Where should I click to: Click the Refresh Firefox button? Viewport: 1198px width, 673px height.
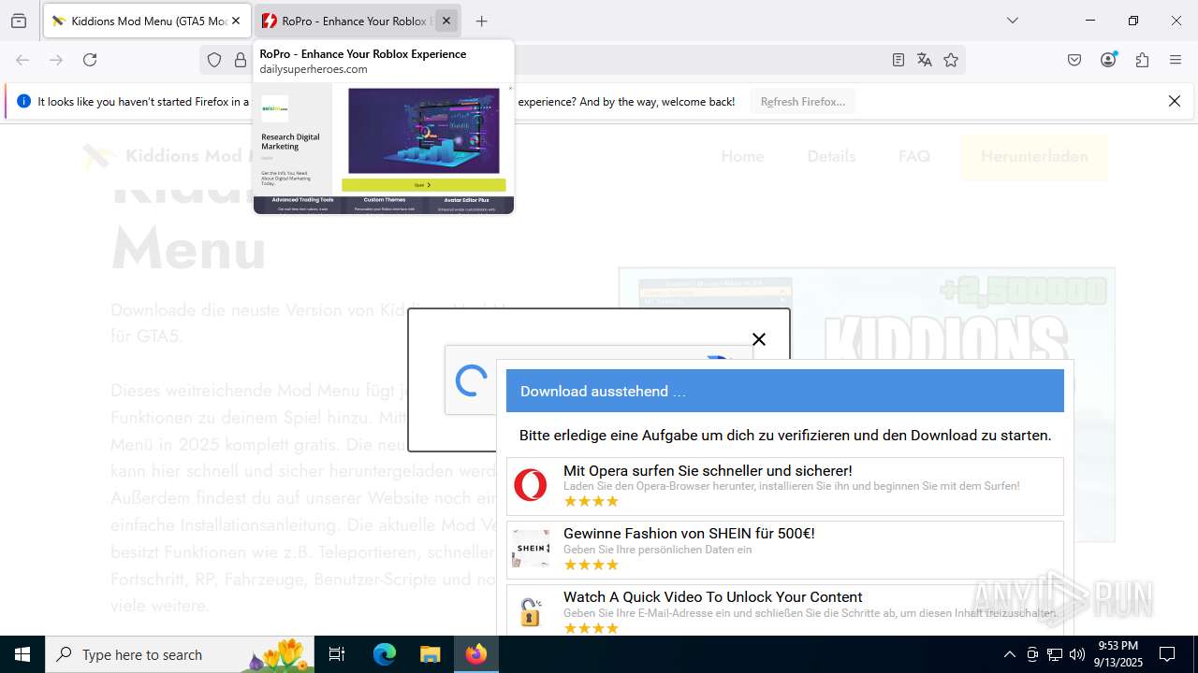pos(802,102)
